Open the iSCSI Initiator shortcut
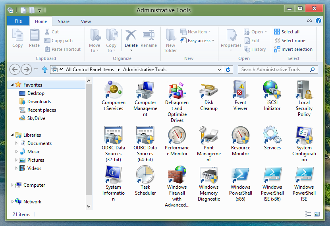Image resolution: width=330 pixels, height=226 pixels. pyautogui.click(x=272, y=96)
